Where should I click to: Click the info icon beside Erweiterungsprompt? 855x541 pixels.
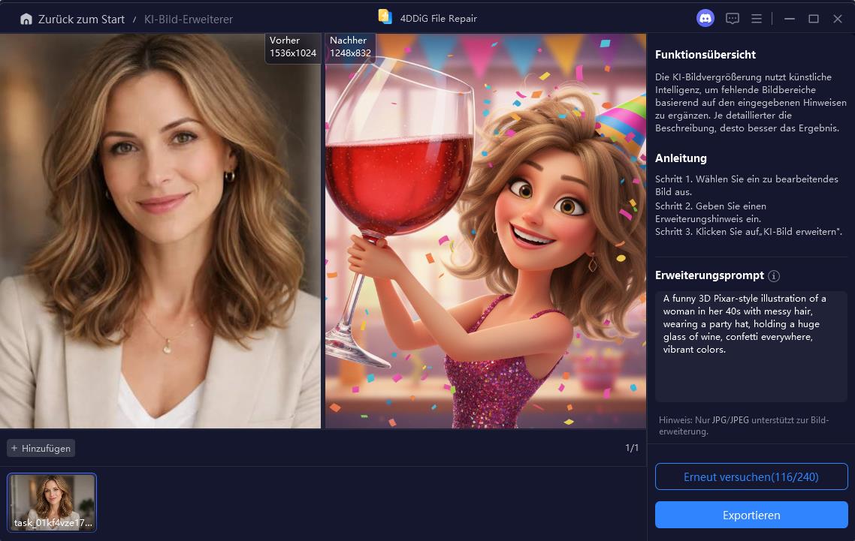coord(774,275)
